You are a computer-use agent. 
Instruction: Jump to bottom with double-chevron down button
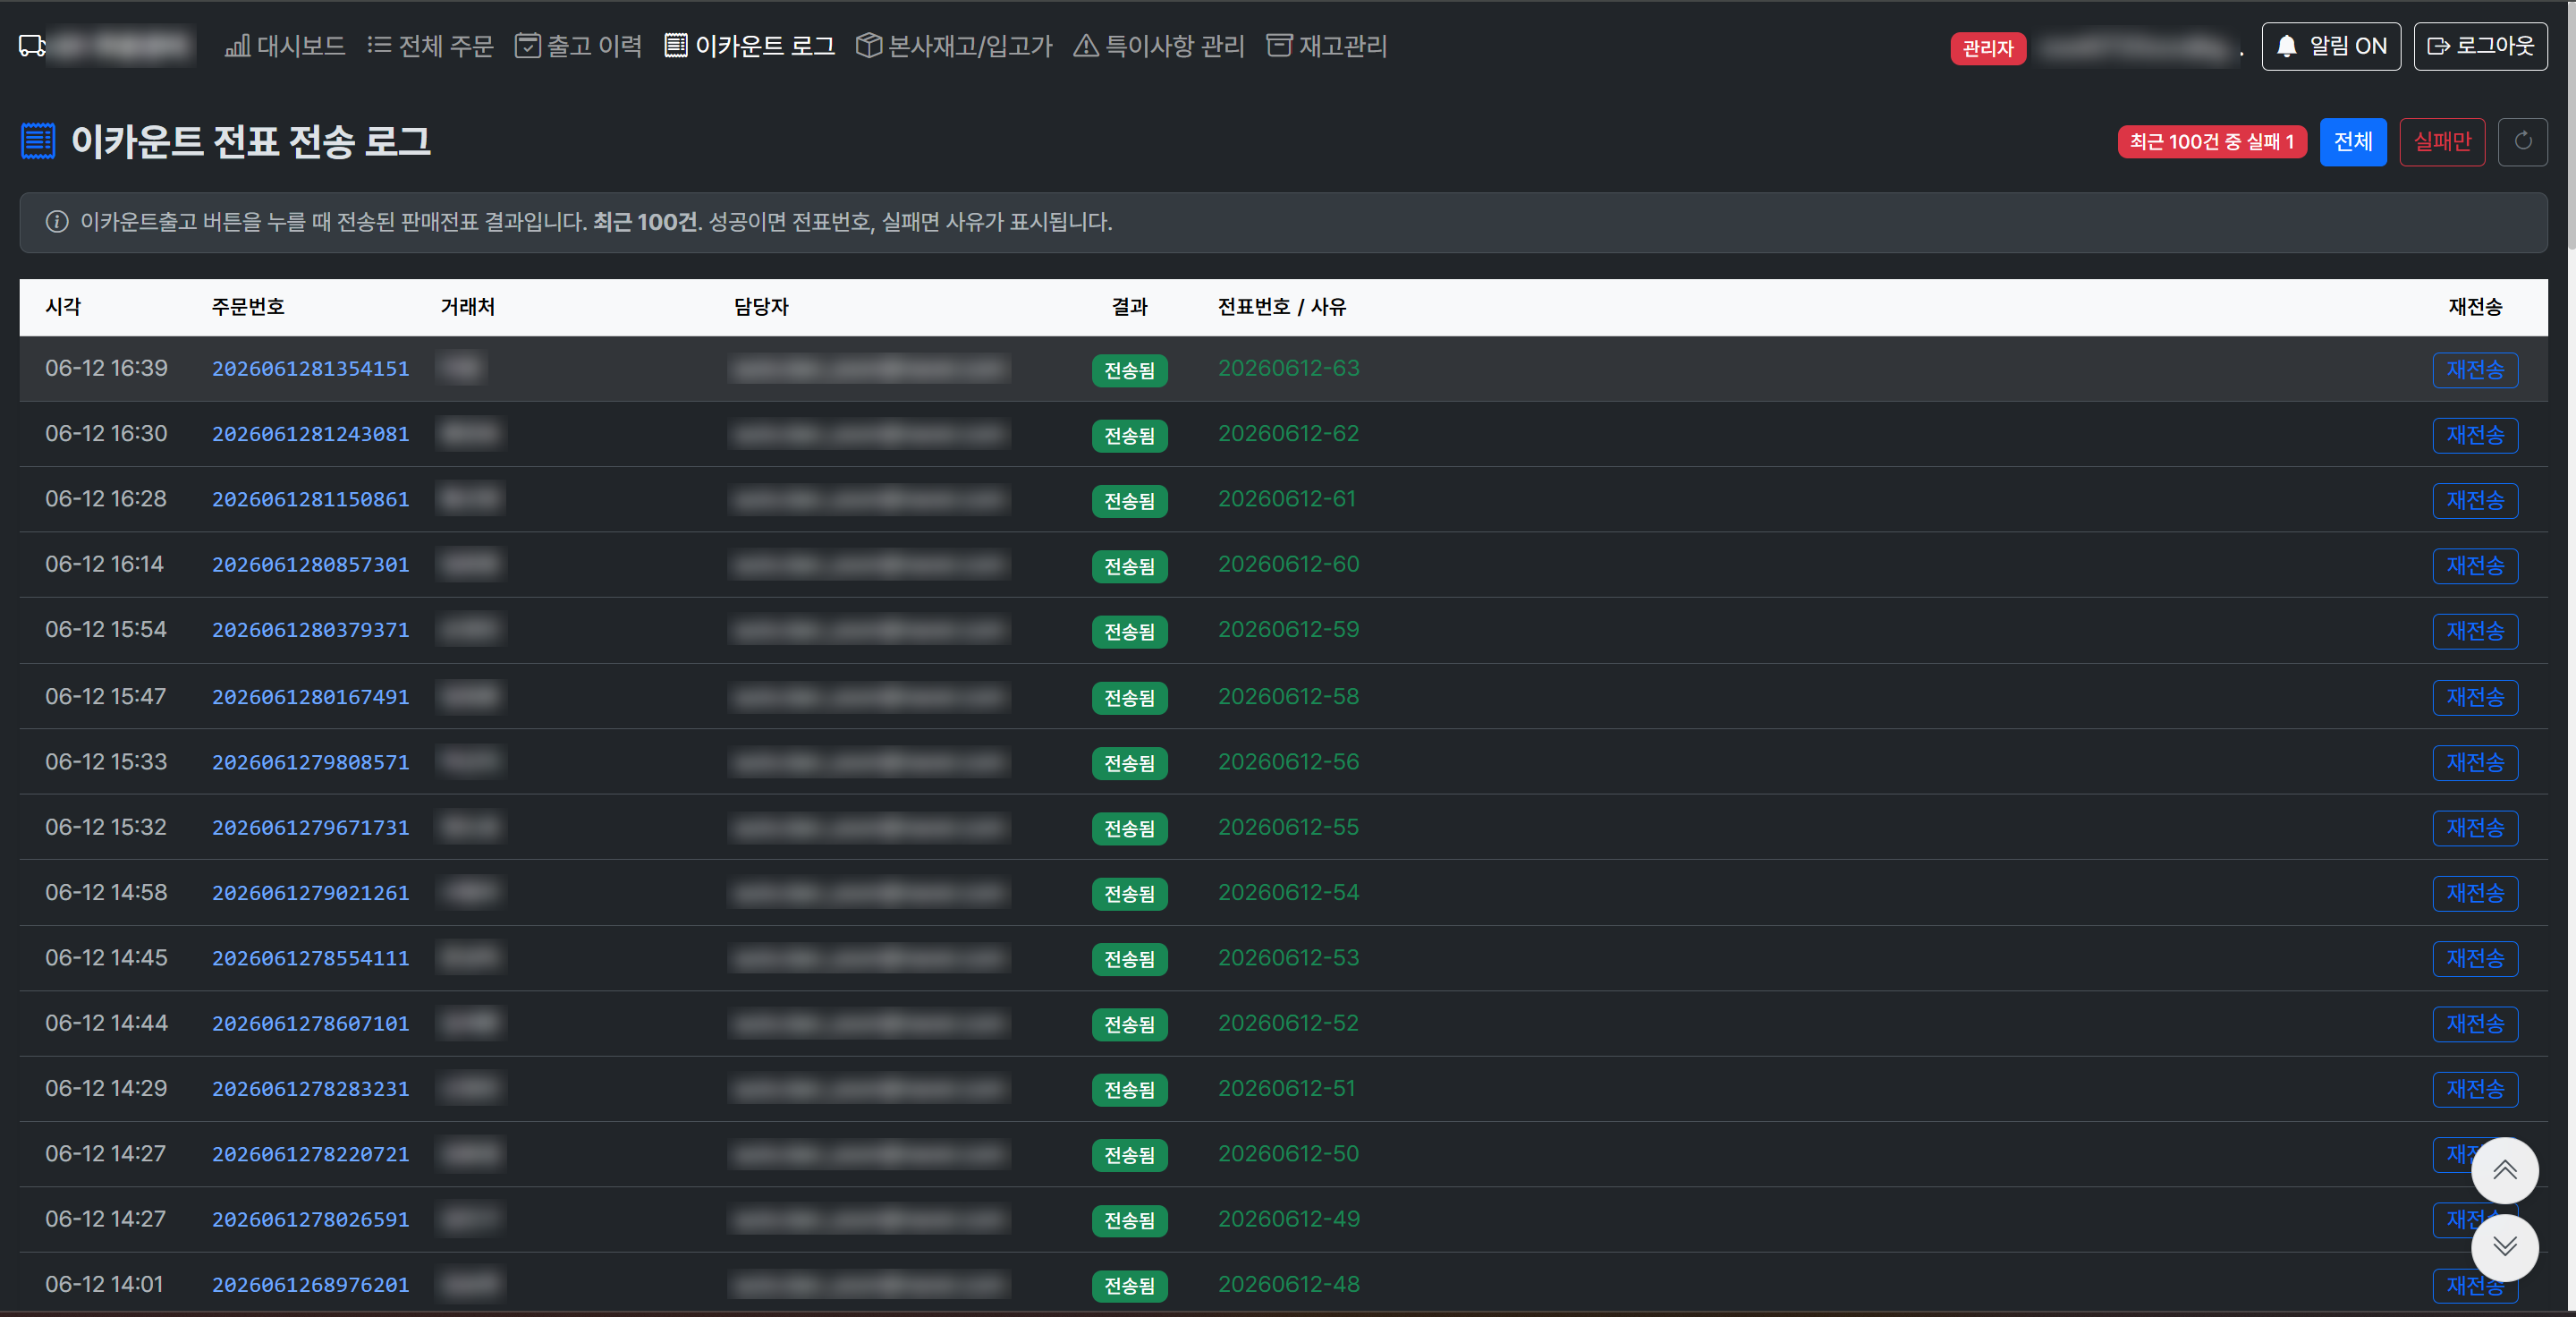(x=2504, y=1247)
